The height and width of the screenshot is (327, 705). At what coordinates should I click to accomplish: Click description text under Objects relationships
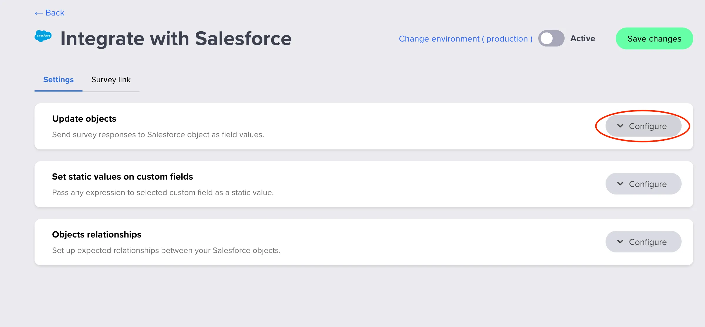coord(166,250)
